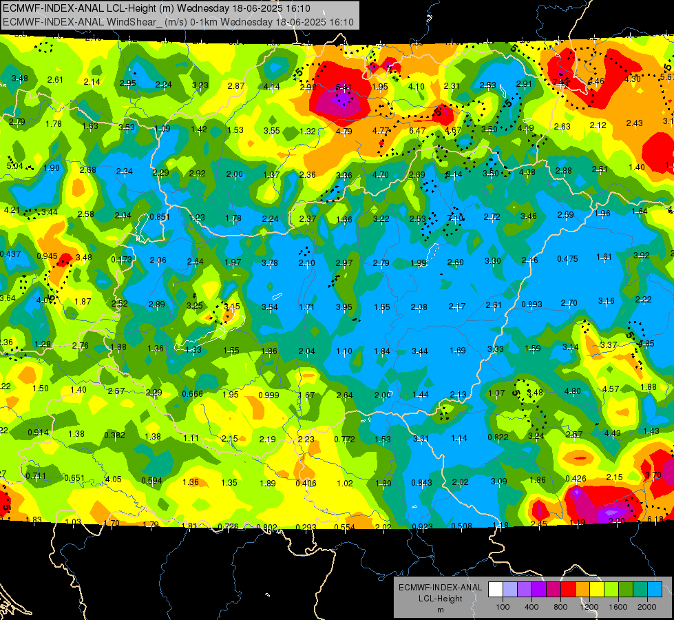Click the orange legend color swatch

click(582, 589)
